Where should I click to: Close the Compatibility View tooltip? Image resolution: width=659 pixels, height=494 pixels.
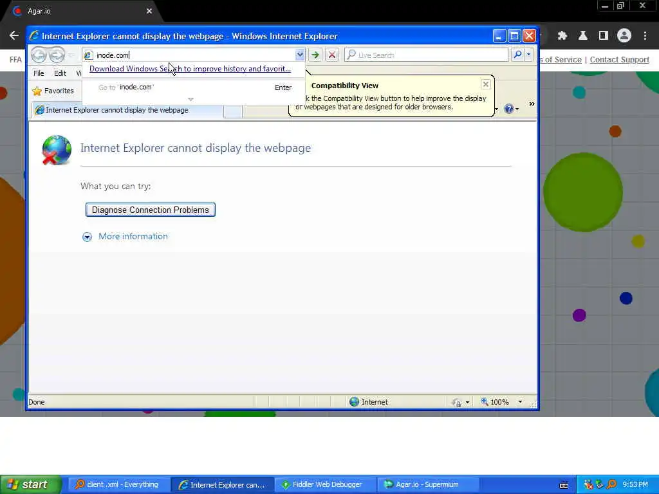pyautogui.click(x=485, y=84)
